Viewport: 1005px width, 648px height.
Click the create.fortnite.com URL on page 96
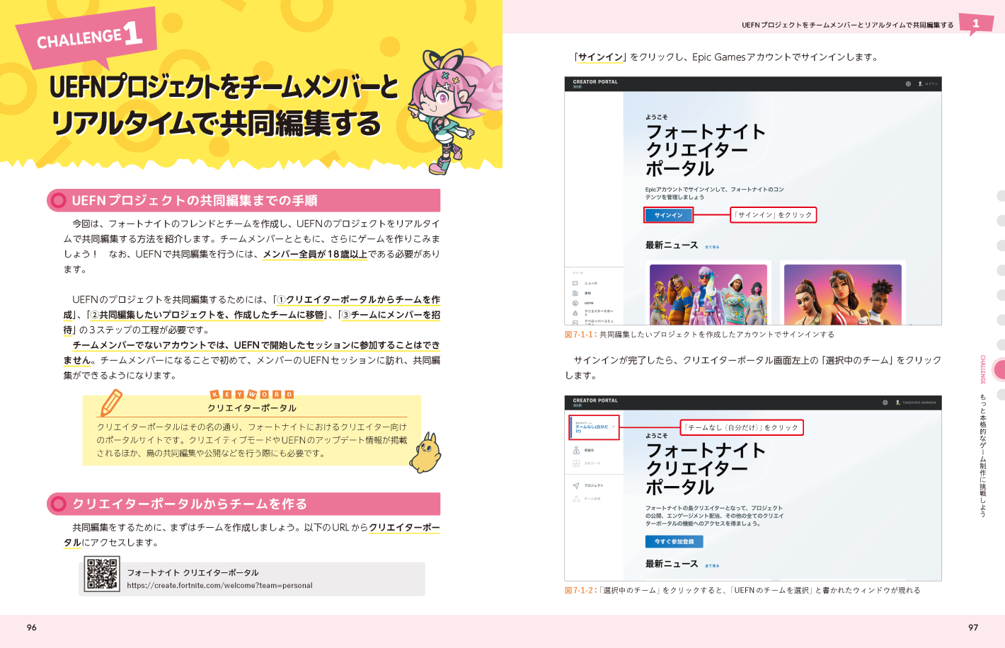coord(219,586)
